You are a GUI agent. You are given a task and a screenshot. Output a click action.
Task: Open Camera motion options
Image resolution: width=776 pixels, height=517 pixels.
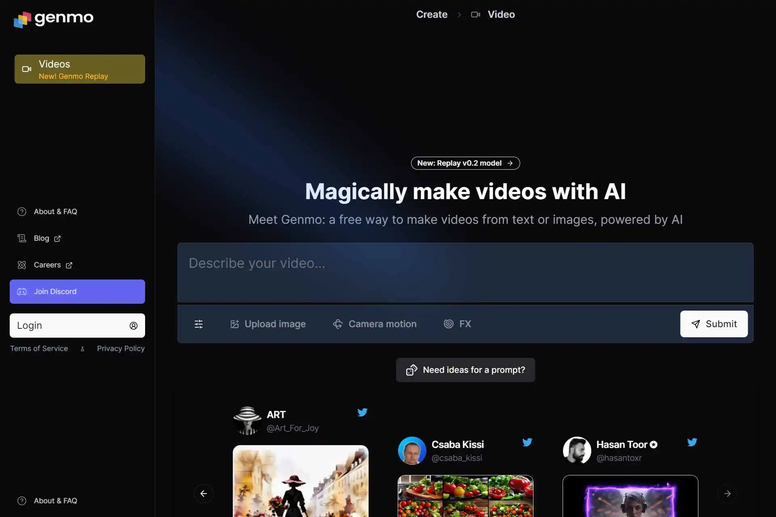tap(374, 324)
